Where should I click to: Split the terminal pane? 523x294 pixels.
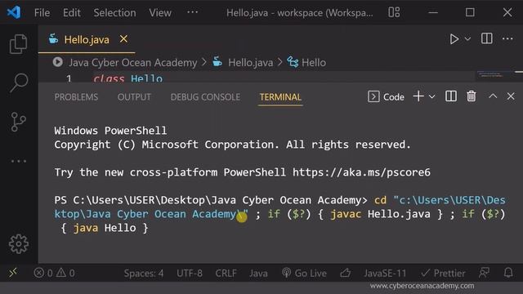pyautogui.click(x=451, y=96)
